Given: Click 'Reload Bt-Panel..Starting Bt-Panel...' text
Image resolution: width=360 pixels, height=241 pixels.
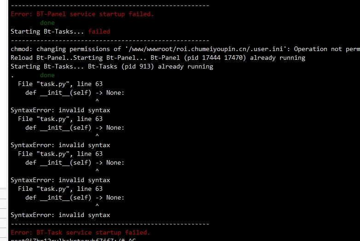Looking at the screenshot, I should pos(78,58).
